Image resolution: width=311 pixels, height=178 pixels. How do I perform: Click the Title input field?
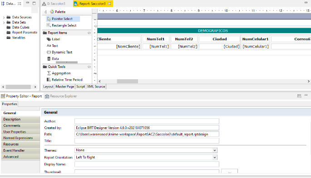(147, 141)
